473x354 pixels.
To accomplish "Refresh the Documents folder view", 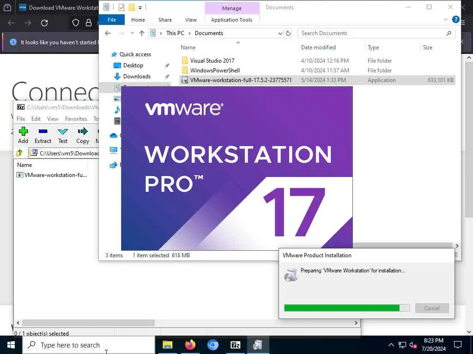I will point(288,33).
